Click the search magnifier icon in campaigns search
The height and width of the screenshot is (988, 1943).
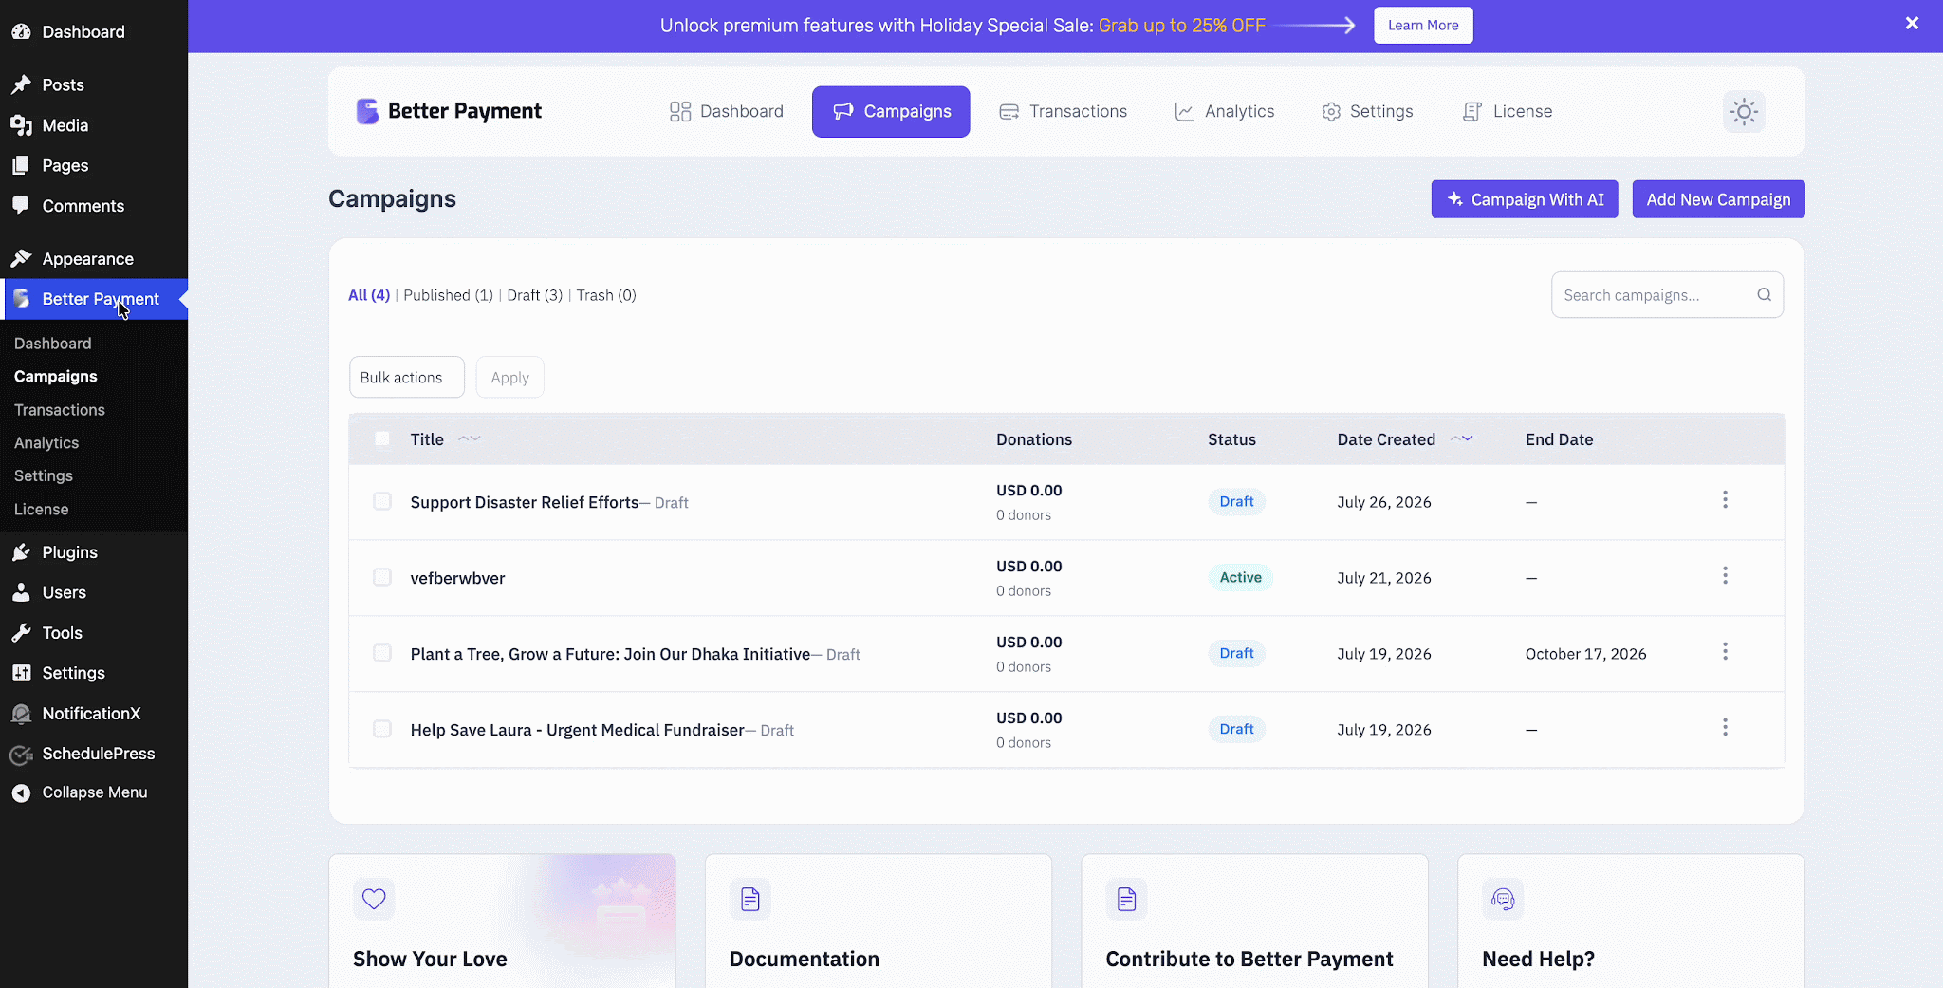[1764, 294]
